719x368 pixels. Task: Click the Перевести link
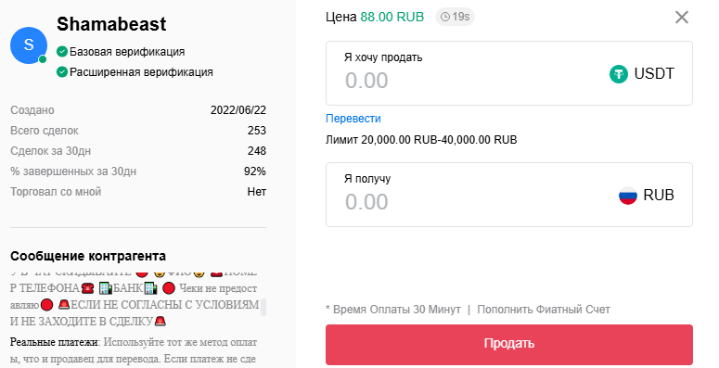coord(353,119)
